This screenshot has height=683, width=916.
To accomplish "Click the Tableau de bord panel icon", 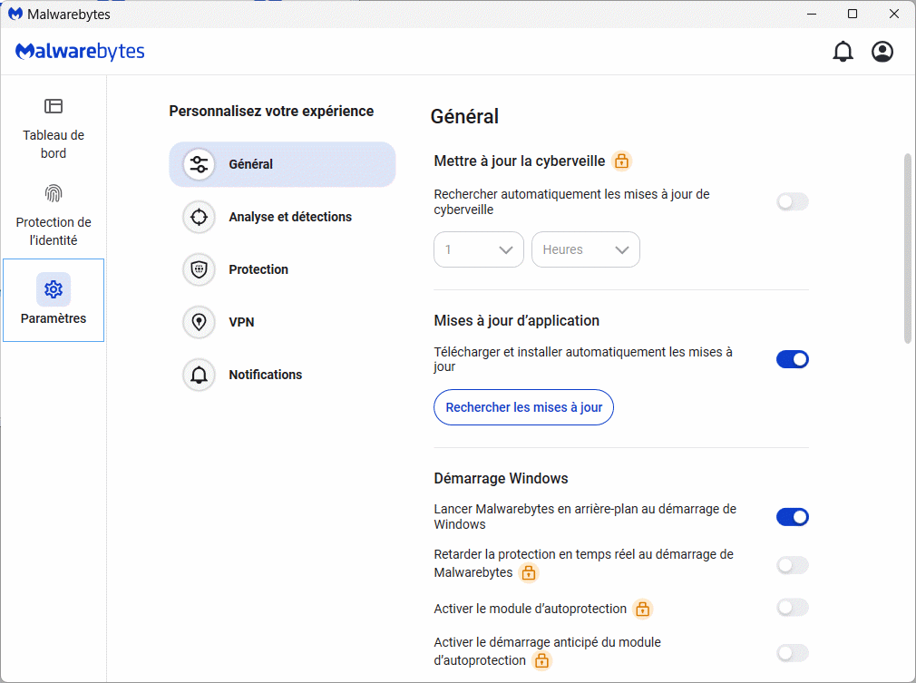I will [54, 106].
